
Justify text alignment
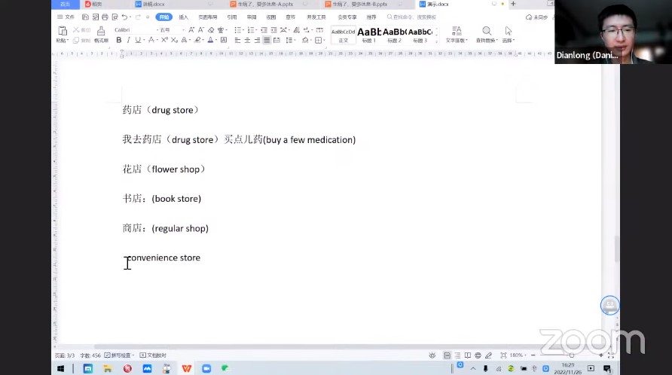pos(267,40)
